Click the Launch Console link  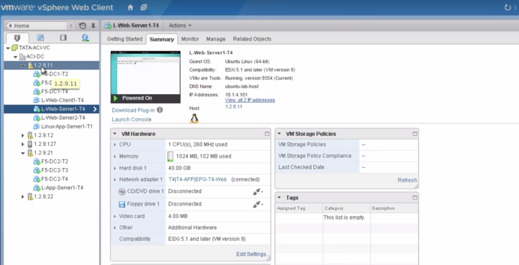tap(131, 119)
